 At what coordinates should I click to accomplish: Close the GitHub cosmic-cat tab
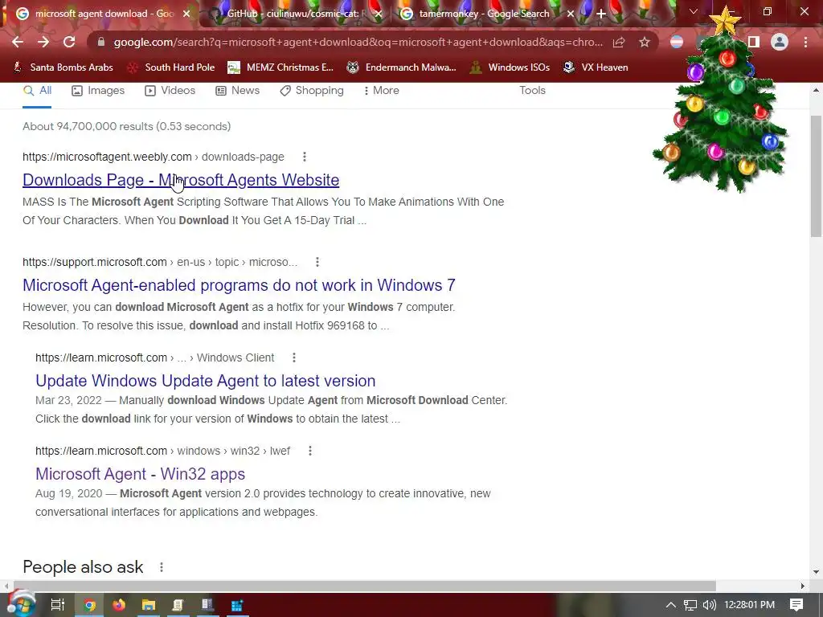[x=379, y=14]
